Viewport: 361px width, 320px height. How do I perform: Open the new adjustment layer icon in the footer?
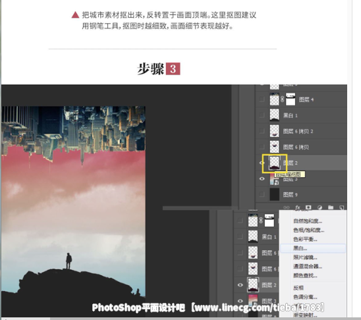pyautogui.click(x=319, y=207)
